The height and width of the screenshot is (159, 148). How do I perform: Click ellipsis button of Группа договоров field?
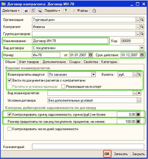138,34
